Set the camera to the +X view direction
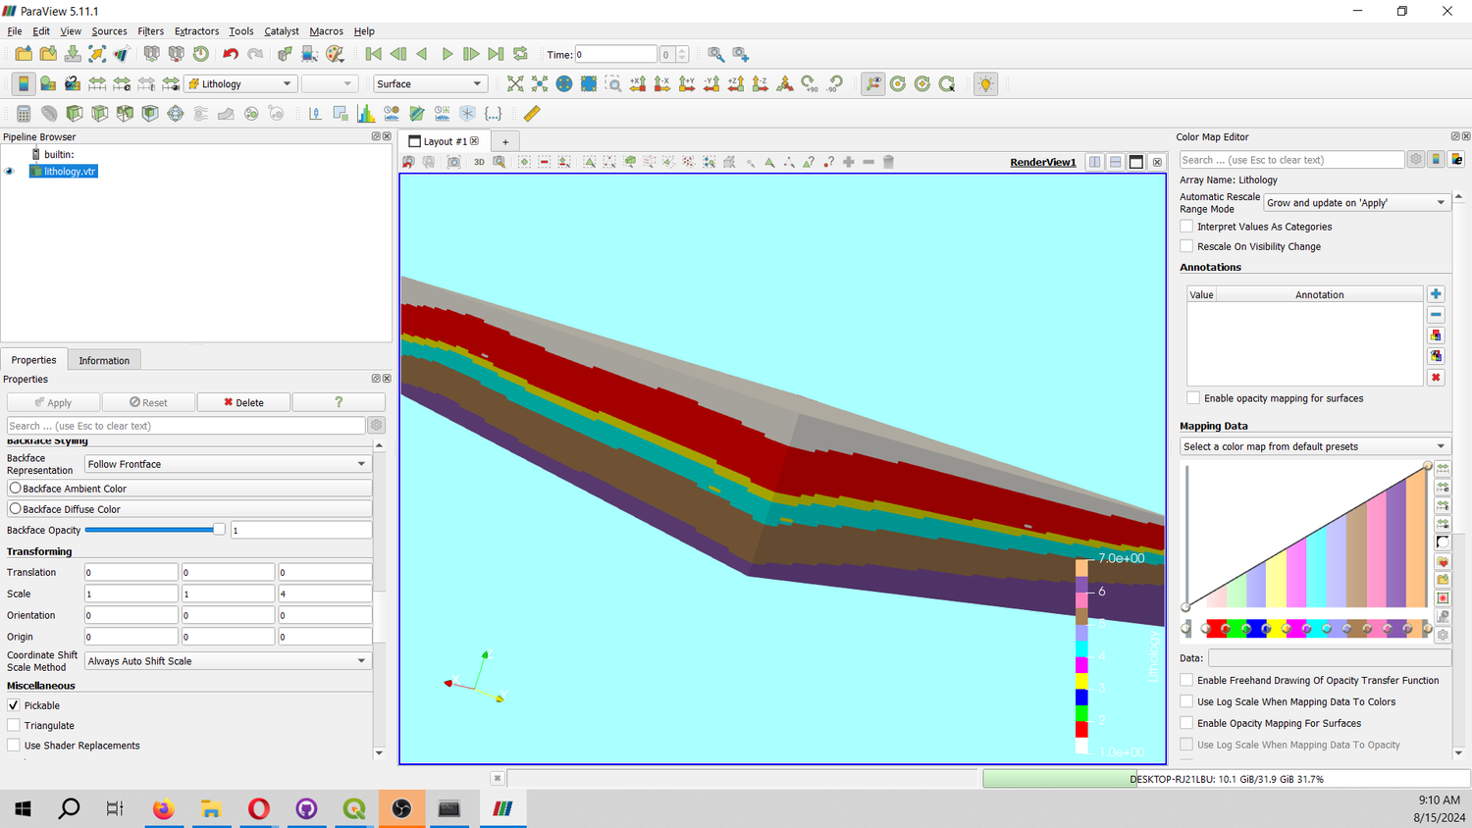 tap(636, 84)
